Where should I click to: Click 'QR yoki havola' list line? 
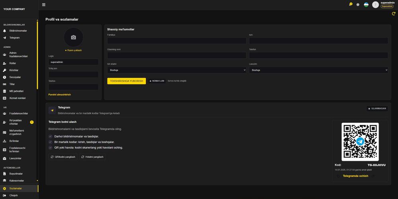tap(89, 148)
